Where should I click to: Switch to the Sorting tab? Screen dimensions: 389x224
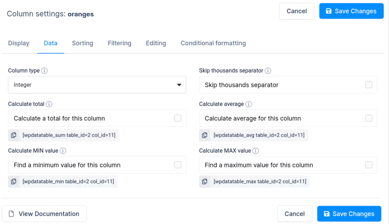82,43
